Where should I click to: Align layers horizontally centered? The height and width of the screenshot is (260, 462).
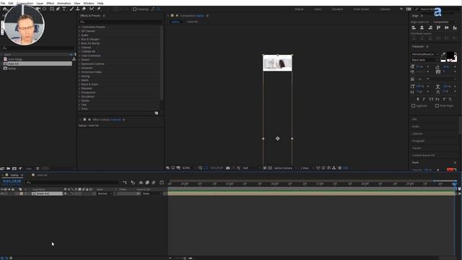point(422,27)
